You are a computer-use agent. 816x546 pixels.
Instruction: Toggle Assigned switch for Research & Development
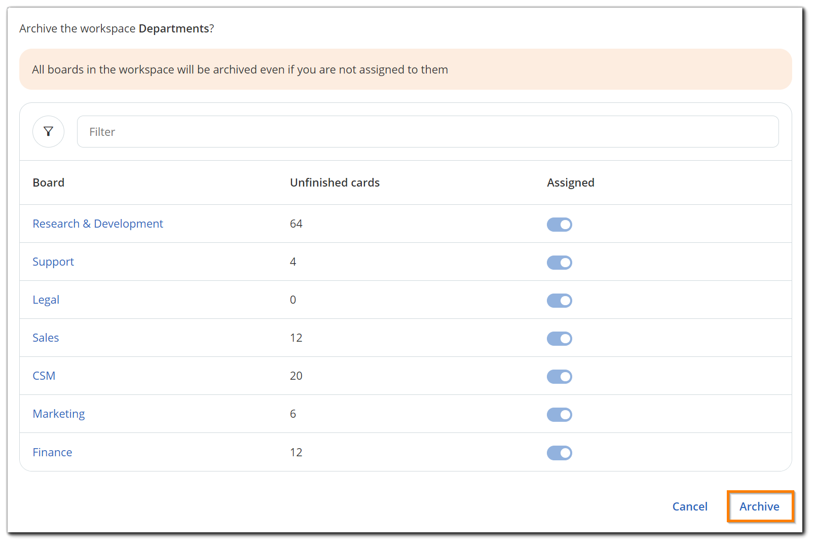coord(559,225)
